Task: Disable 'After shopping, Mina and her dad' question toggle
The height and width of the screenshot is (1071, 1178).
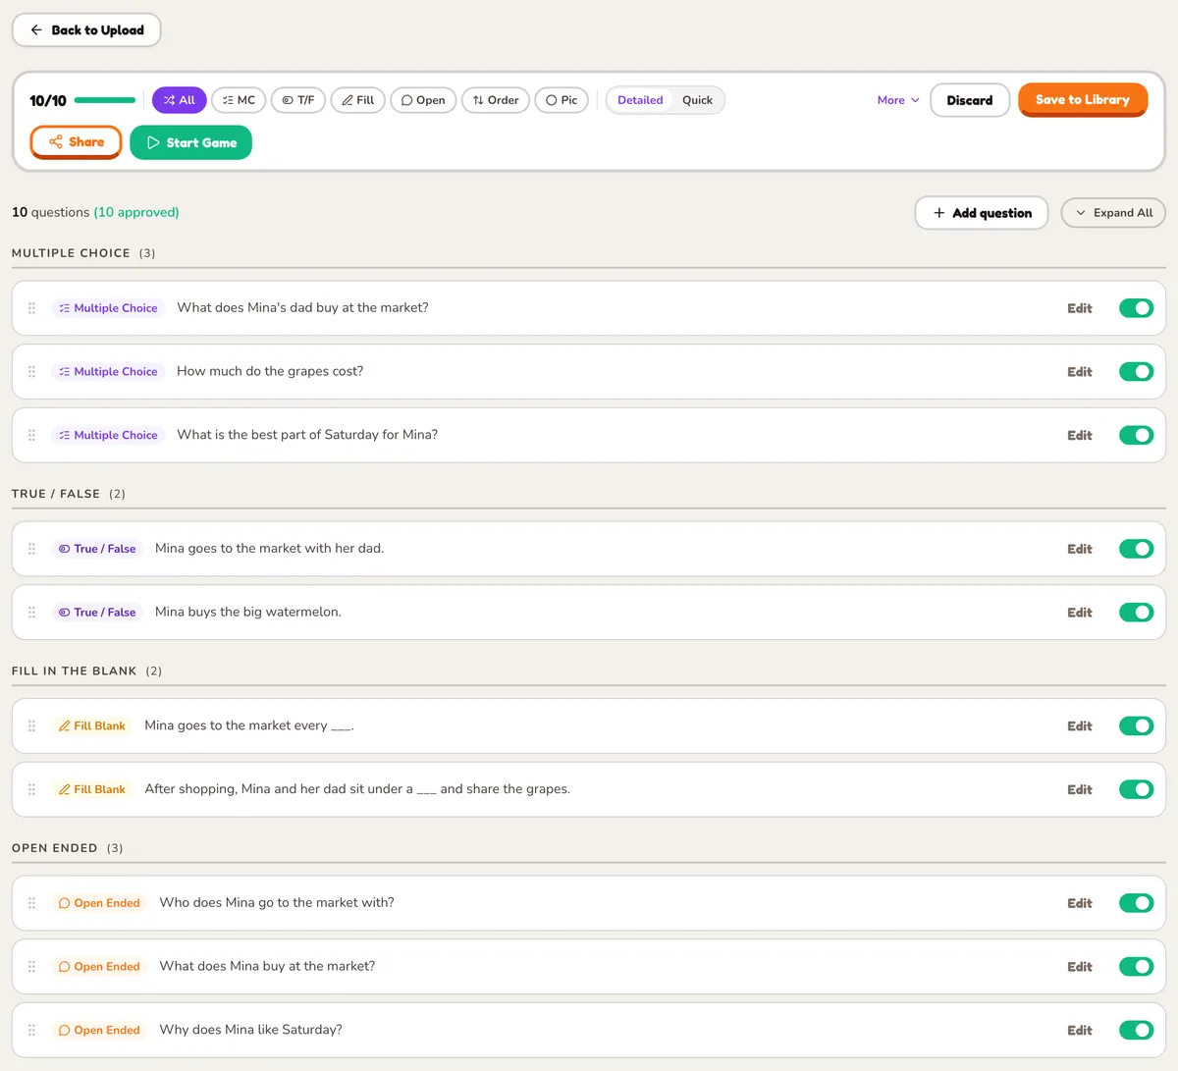Action: 1136,789
